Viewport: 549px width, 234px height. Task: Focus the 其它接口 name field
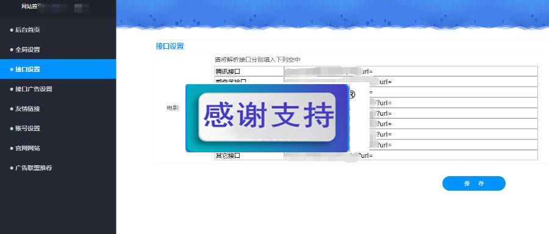coord(249,155)
